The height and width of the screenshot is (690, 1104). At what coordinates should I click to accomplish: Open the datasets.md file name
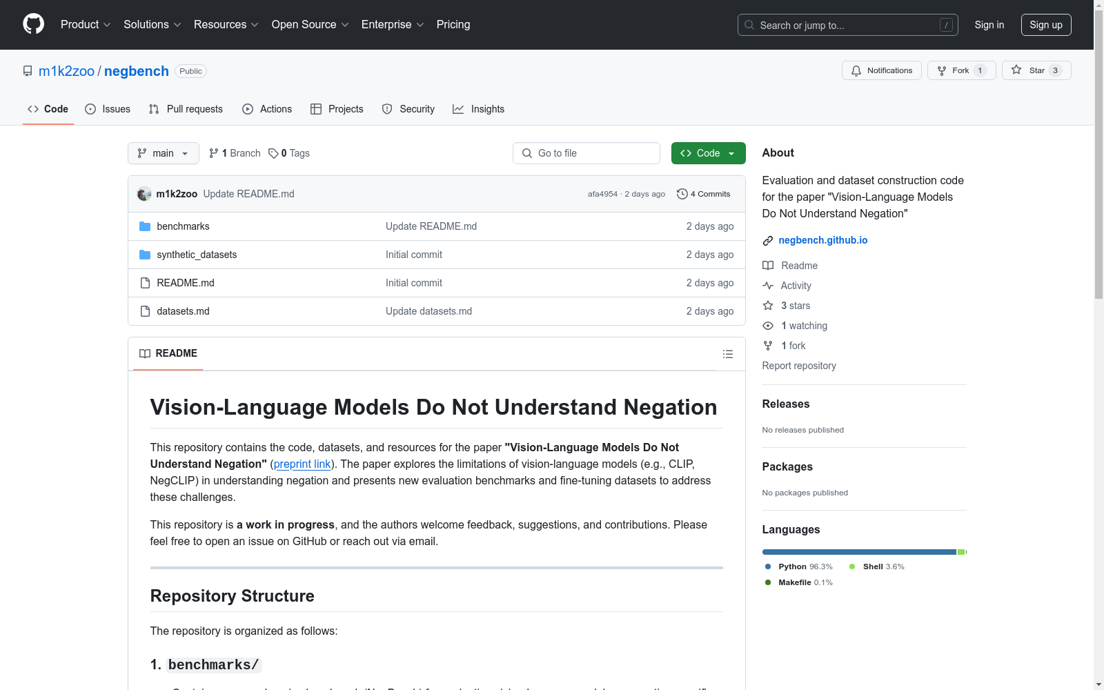pyautogui.click(x=183, y=311)
